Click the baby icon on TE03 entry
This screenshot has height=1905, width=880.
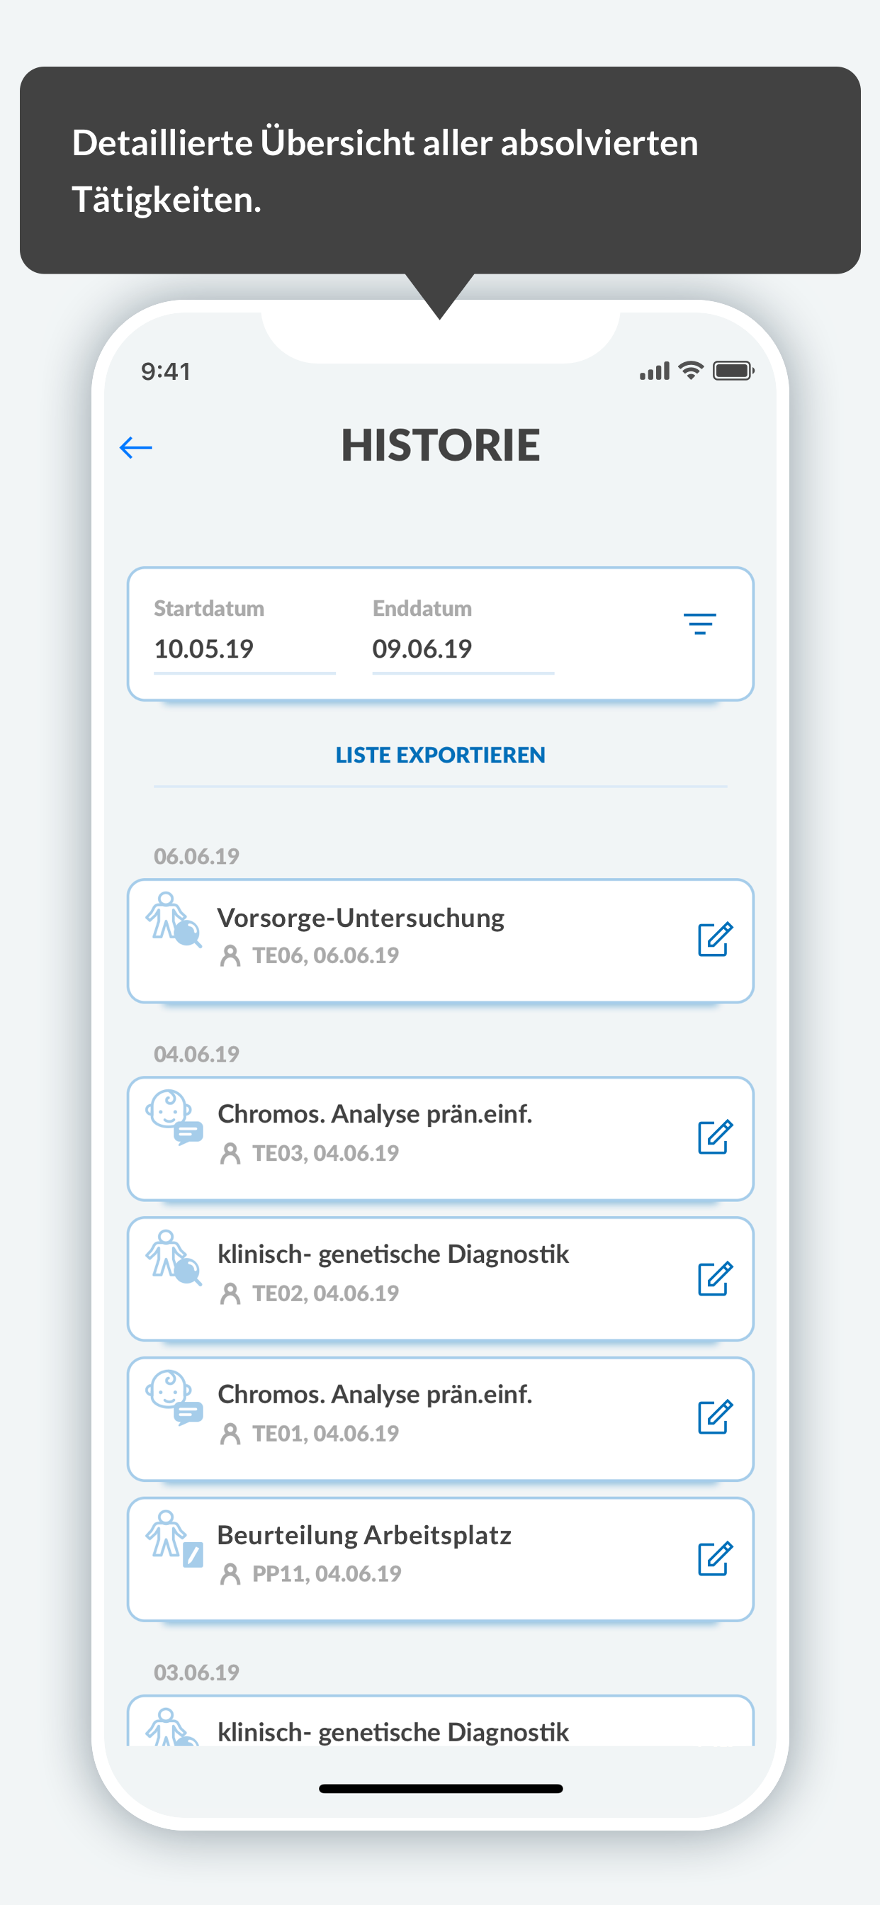[x=174, y=1117]
